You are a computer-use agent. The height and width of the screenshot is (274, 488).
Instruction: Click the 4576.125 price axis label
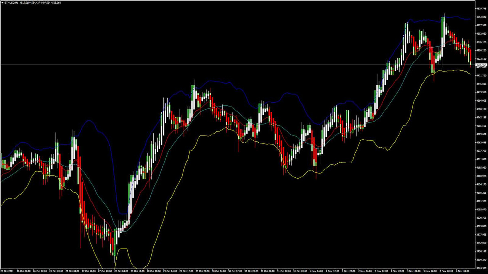click(x=481, y=42)
